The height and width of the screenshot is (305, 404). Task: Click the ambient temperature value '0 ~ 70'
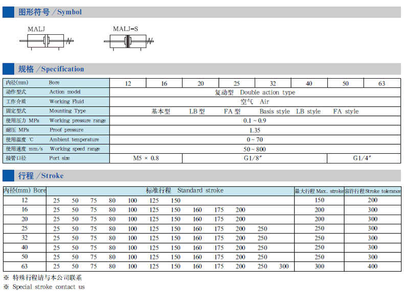[255, 139]
